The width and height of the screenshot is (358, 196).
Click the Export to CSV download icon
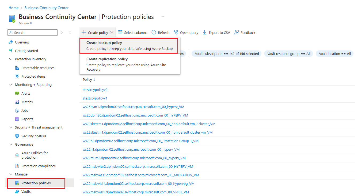(205, 32)
